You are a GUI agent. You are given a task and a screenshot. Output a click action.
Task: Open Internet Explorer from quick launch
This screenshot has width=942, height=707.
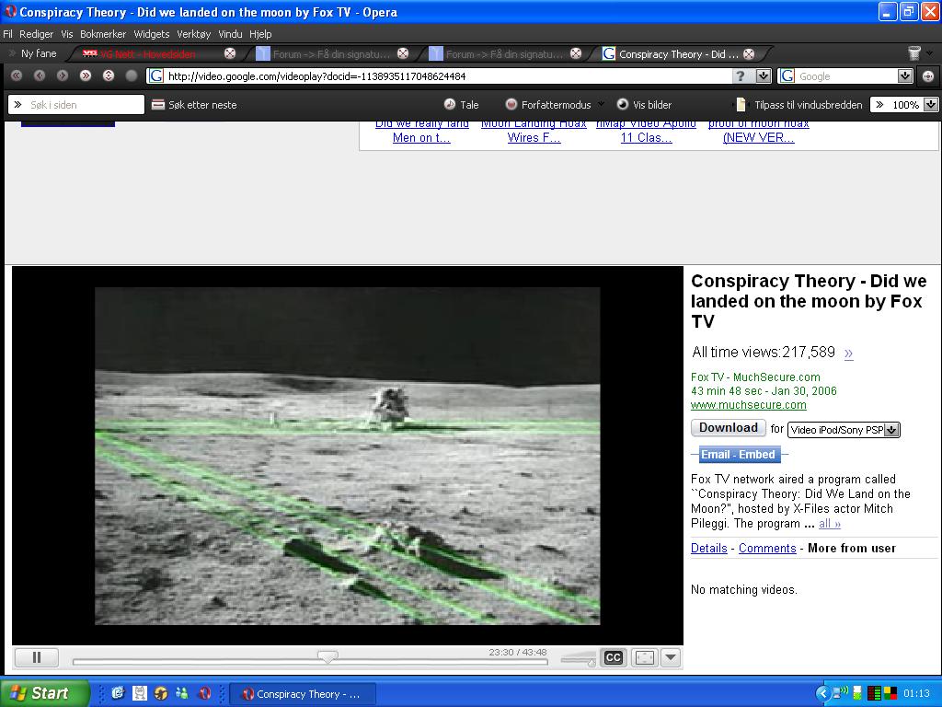[118, 693]
